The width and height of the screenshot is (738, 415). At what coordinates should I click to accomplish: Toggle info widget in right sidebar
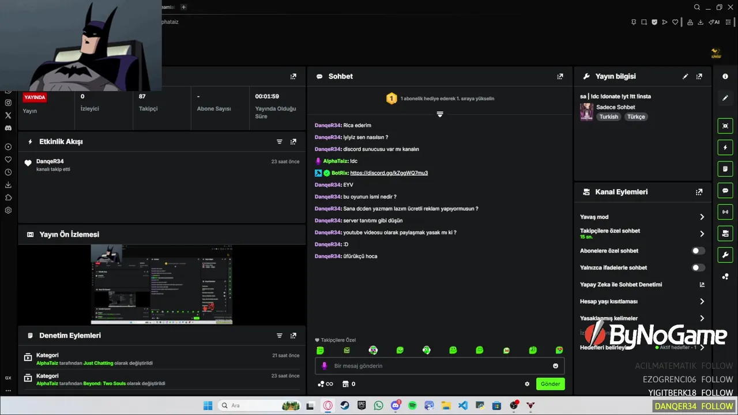click(x=725, y=77)
